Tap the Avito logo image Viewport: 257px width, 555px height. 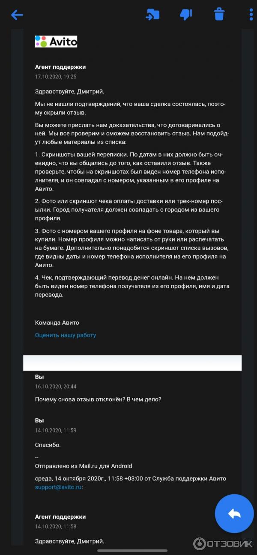[x=56, y=42]
